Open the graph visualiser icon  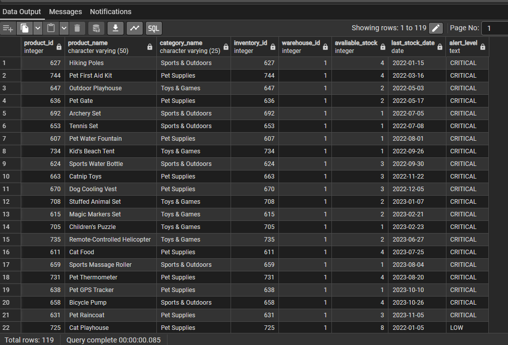click(135, 28)
